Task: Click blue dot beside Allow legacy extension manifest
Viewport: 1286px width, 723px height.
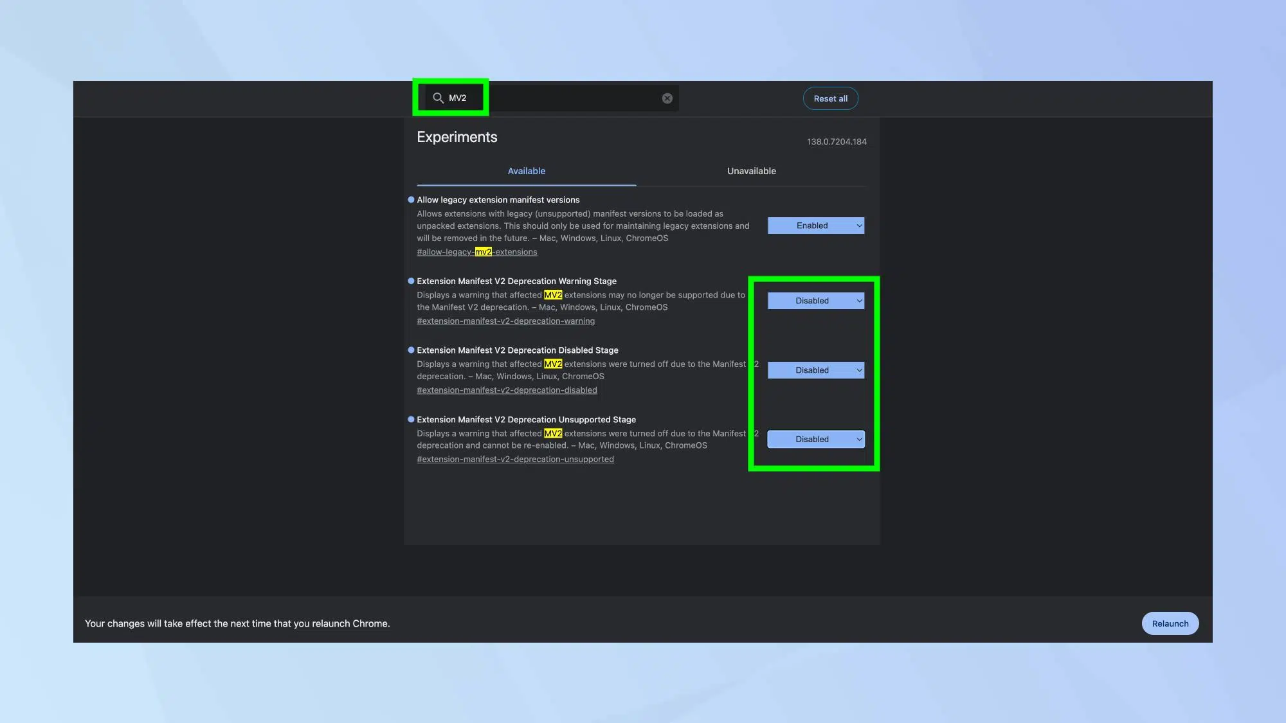Action: click(411, 200)
